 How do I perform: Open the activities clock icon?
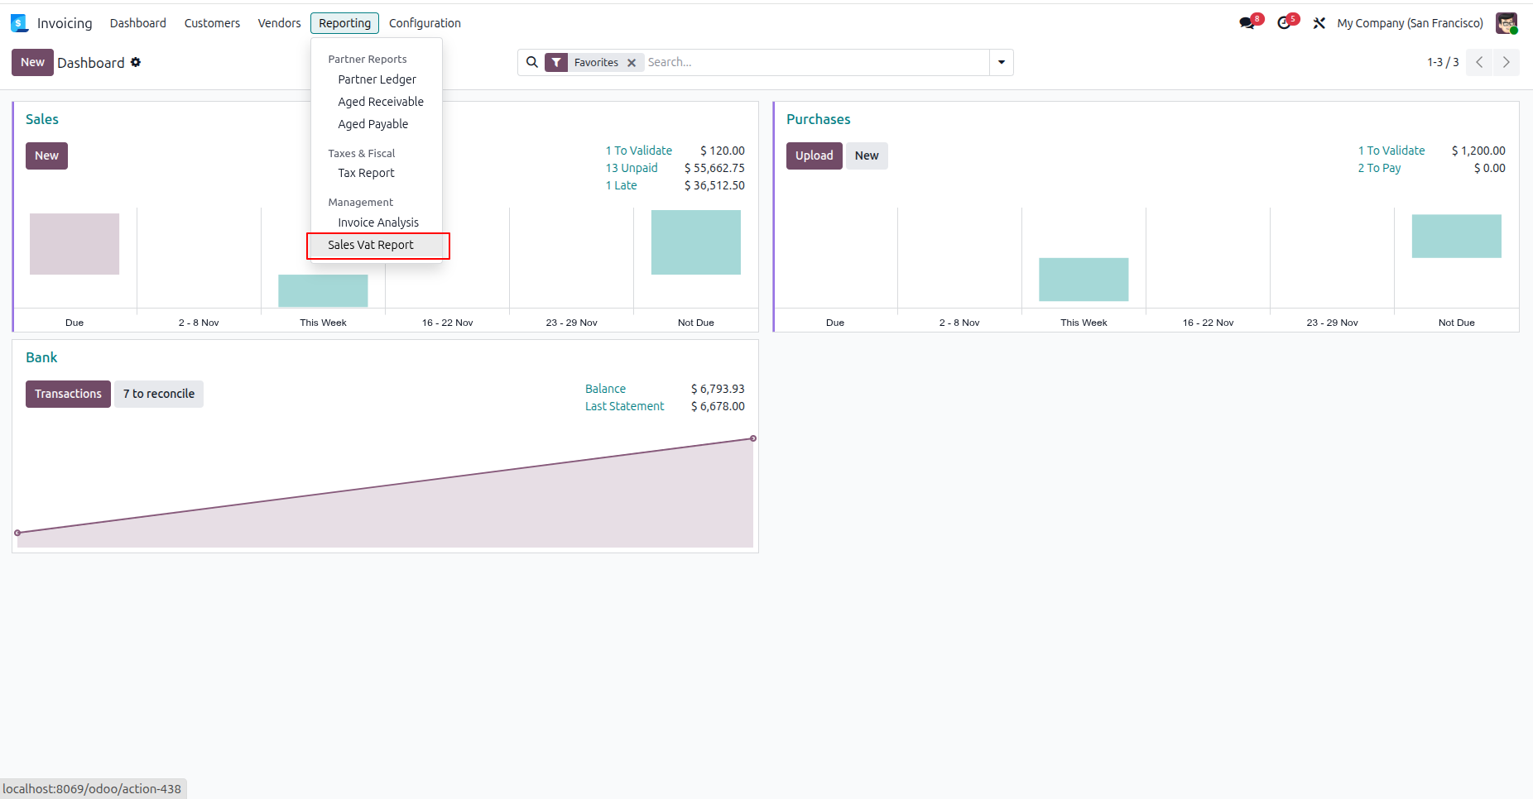[x=1284, y=23]
